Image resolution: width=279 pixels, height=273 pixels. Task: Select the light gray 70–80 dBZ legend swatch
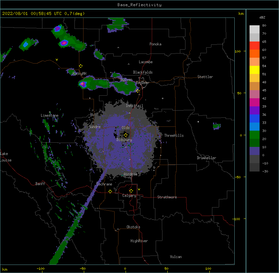point(254,30)
